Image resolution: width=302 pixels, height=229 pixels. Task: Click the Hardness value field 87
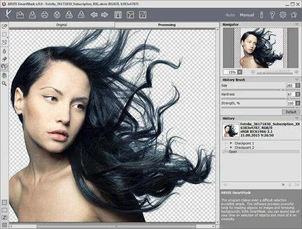pyautogui.click(x=291, y=94)
